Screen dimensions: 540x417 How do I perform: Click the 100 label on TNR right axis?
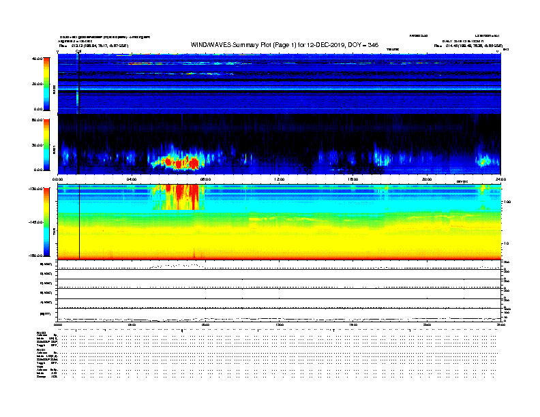pos(507,202)
